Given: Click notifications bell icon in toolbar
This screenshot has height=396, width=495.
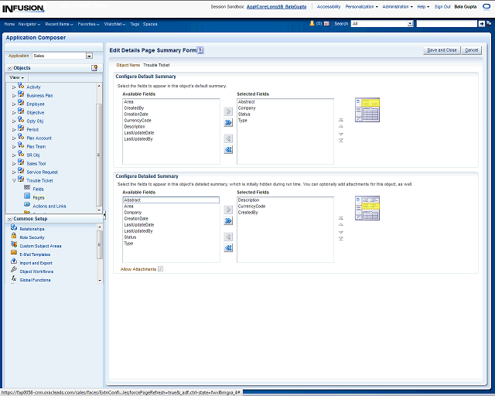Looking at the screenshot, I should pyautogui.click(x=312, y=24).
